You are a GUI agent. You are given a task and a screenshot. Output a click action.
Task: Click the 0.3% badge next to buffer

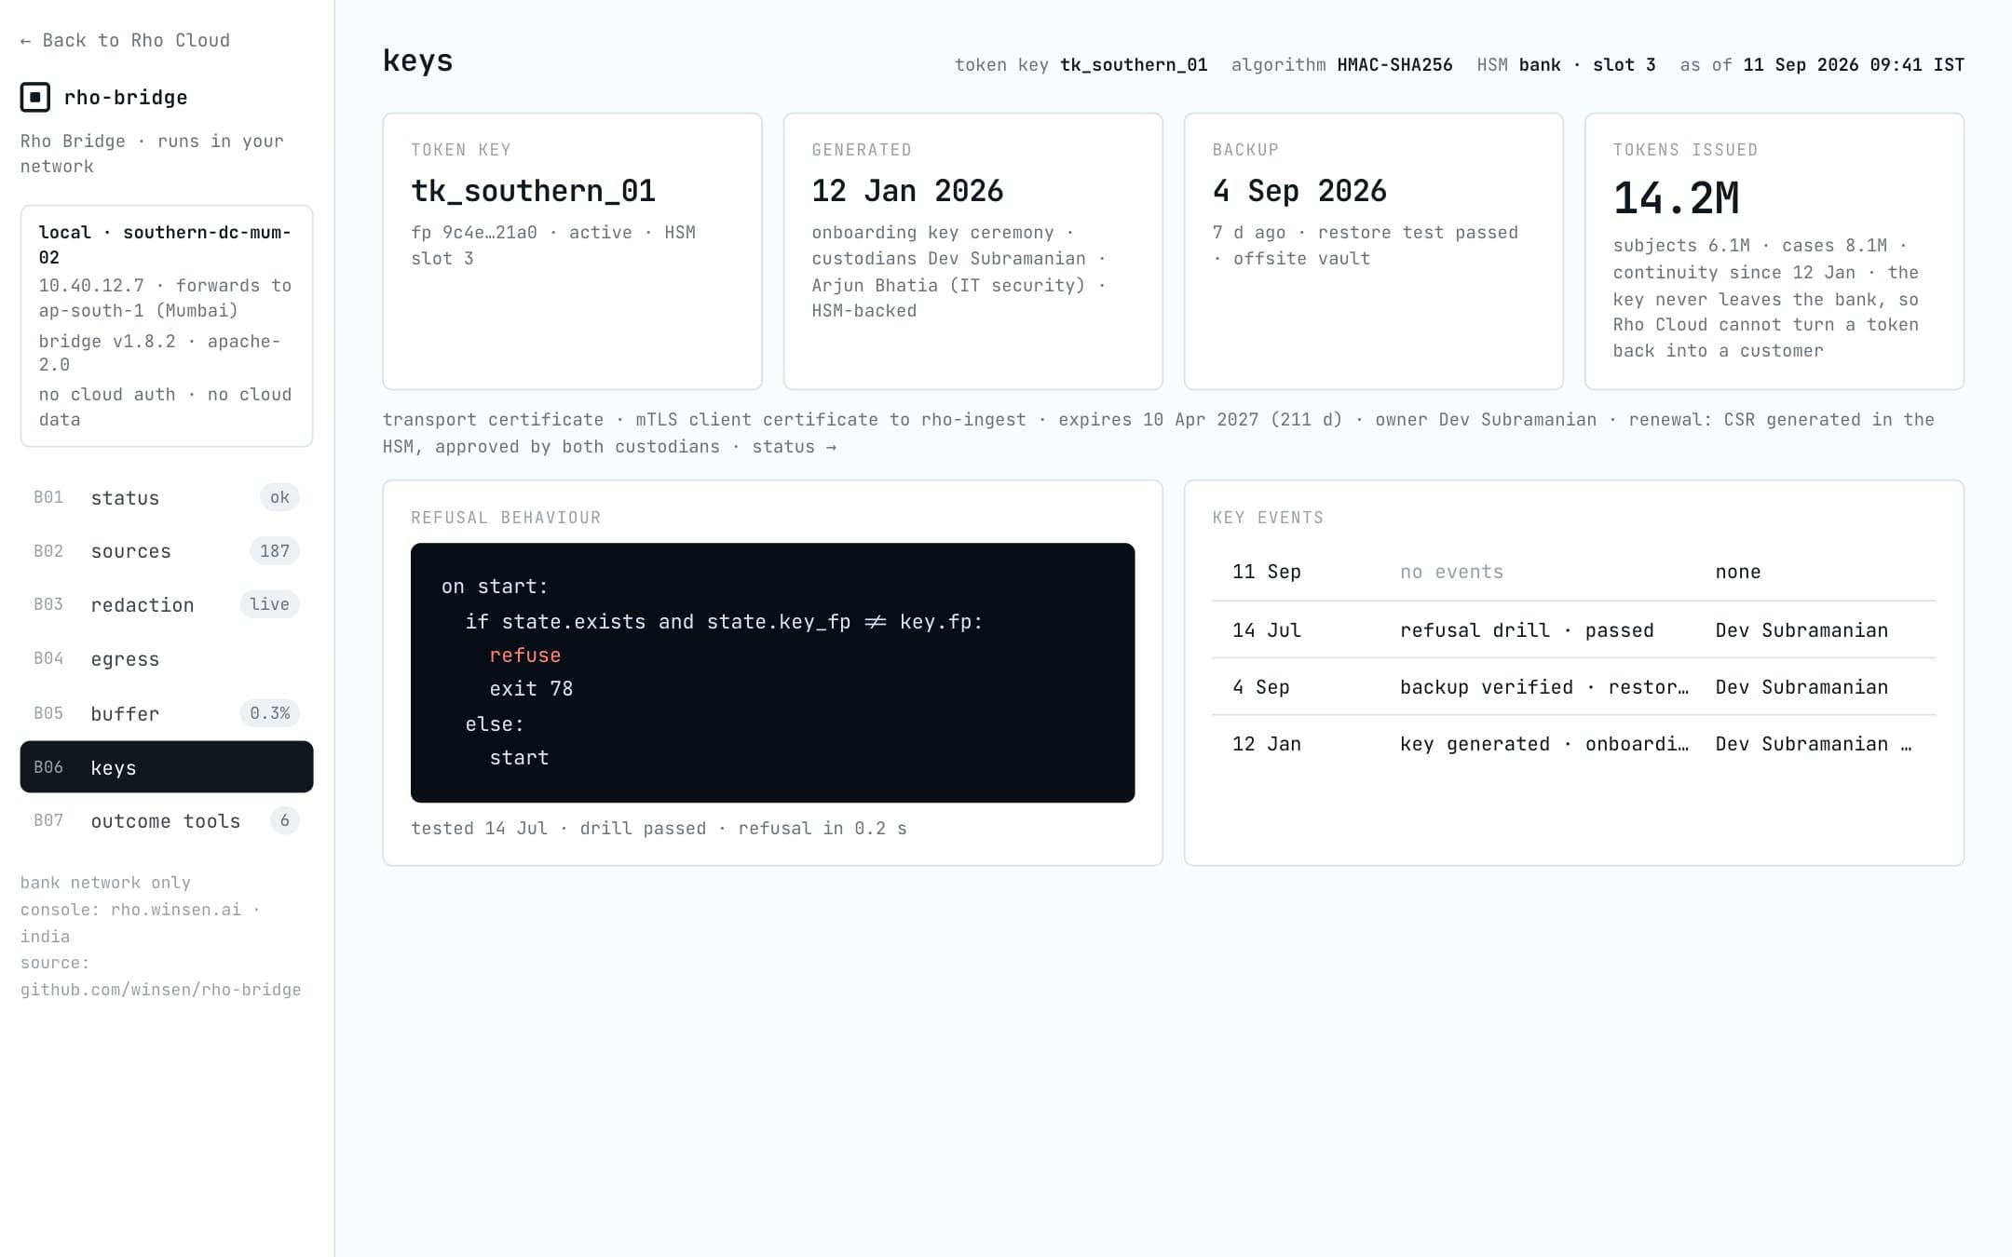269,713
